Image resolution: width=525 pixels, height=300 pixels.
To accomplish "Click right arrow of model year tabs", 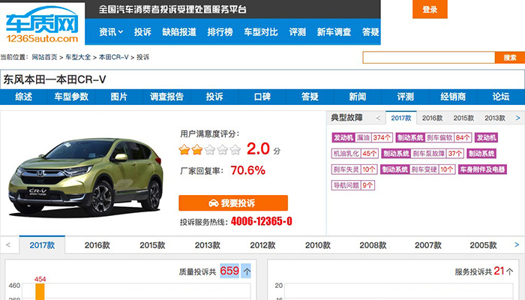I will tap(517, 244).
